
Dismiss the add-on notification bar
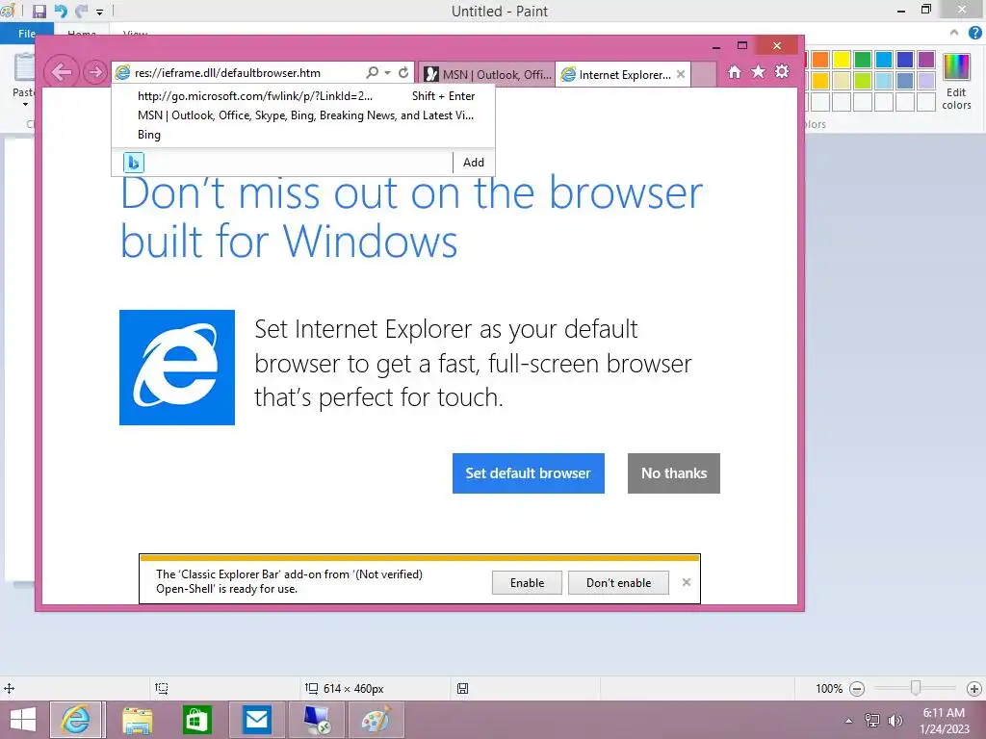tap(686, 582)
